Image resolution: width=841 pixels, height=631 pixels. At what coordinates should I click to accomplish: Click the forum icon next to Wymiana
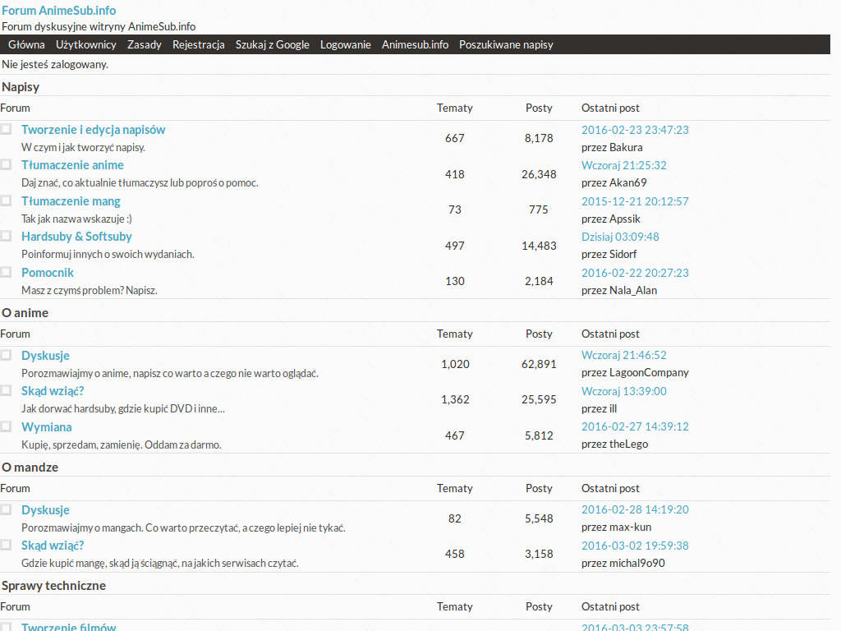[6, 426]
